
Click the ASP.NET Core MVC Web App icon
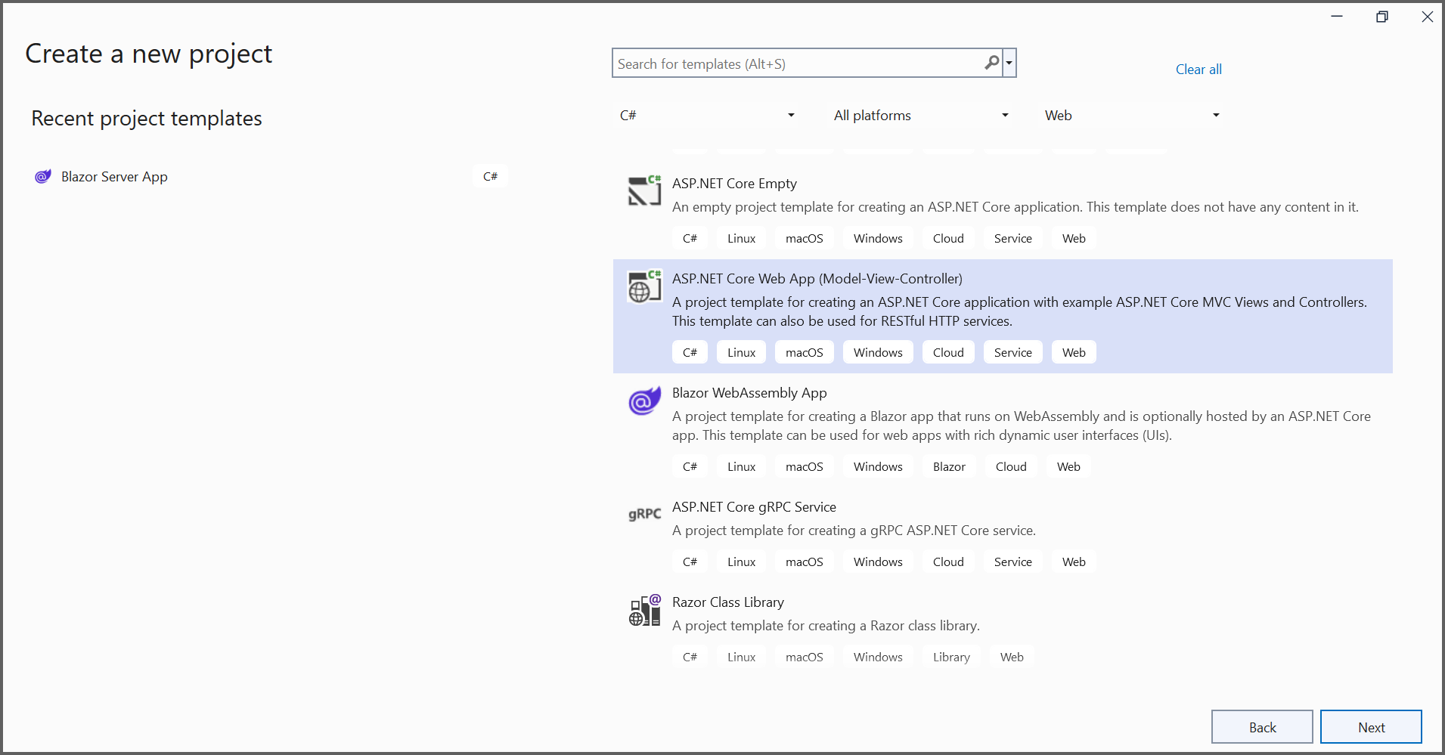644,286
